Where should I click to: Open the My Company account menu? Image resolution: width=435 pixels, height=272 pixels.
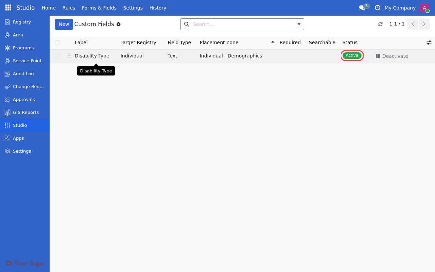tap(400, 7)
